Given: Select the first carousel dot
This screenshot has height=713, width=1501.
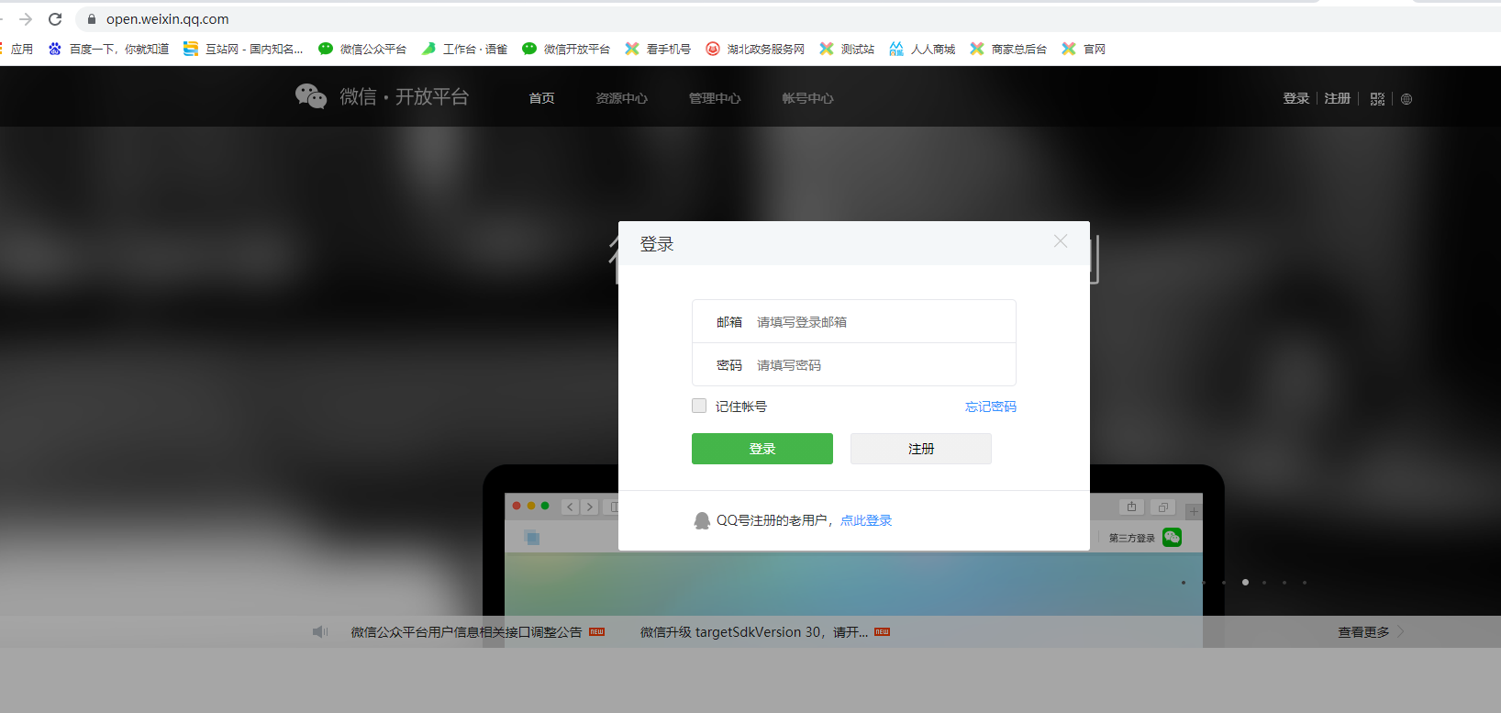Looking at the screenshot, I should [x=1184, y=582].
